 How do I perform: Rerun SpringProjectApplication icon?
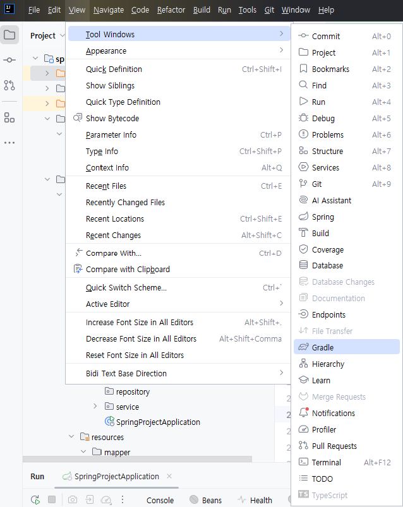pyautogui.click(x=35, y=500)
